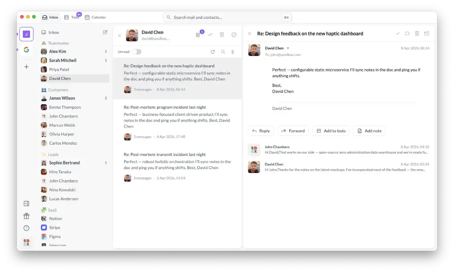Search within David Chen's conversations
Screen dimensions: 454x273
pyautogui.click(x=223, y=52)
